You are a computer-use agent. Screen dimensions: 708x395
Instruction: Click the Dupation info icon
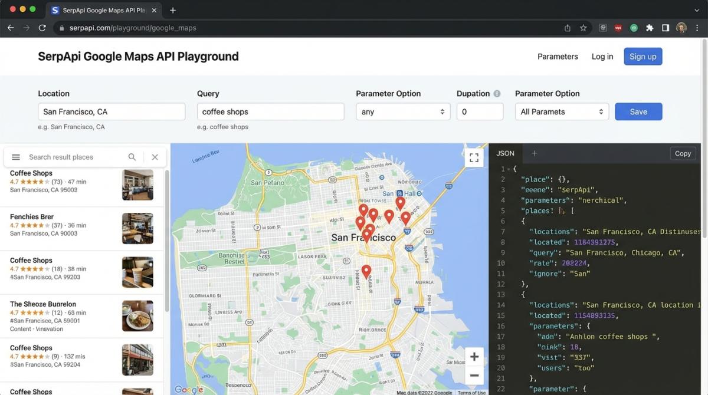[x=497, y=94]
